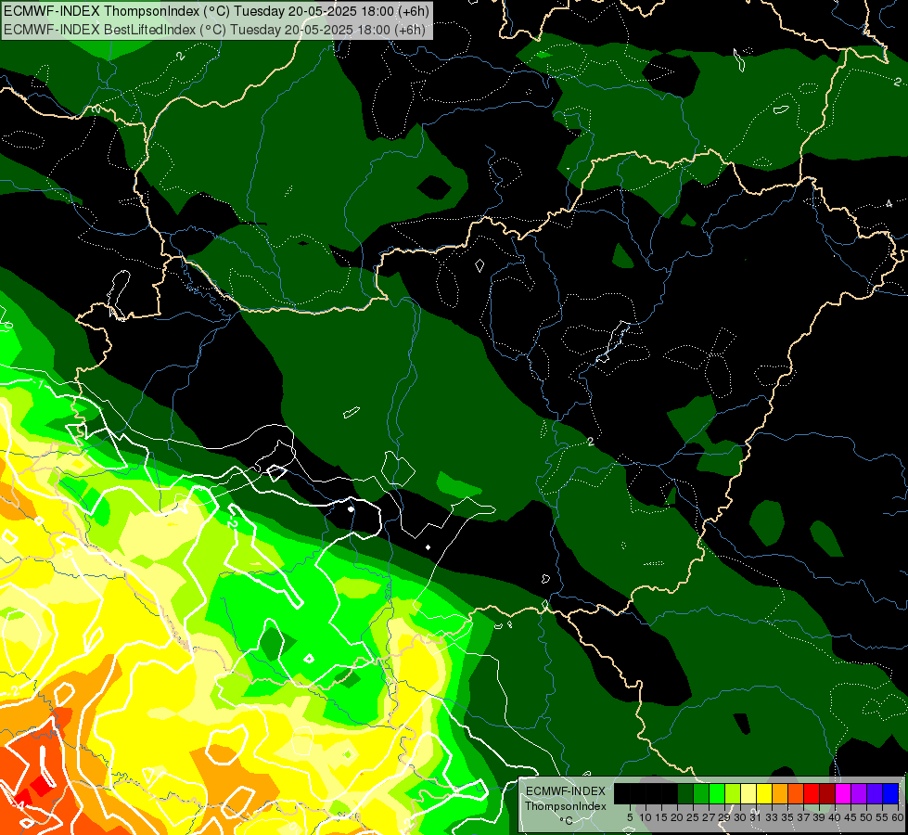Screen dimensions: 908x835
Task: Select the blue 55-60 legend swatch
Action: pyautogui.click(x=890, y=793)
